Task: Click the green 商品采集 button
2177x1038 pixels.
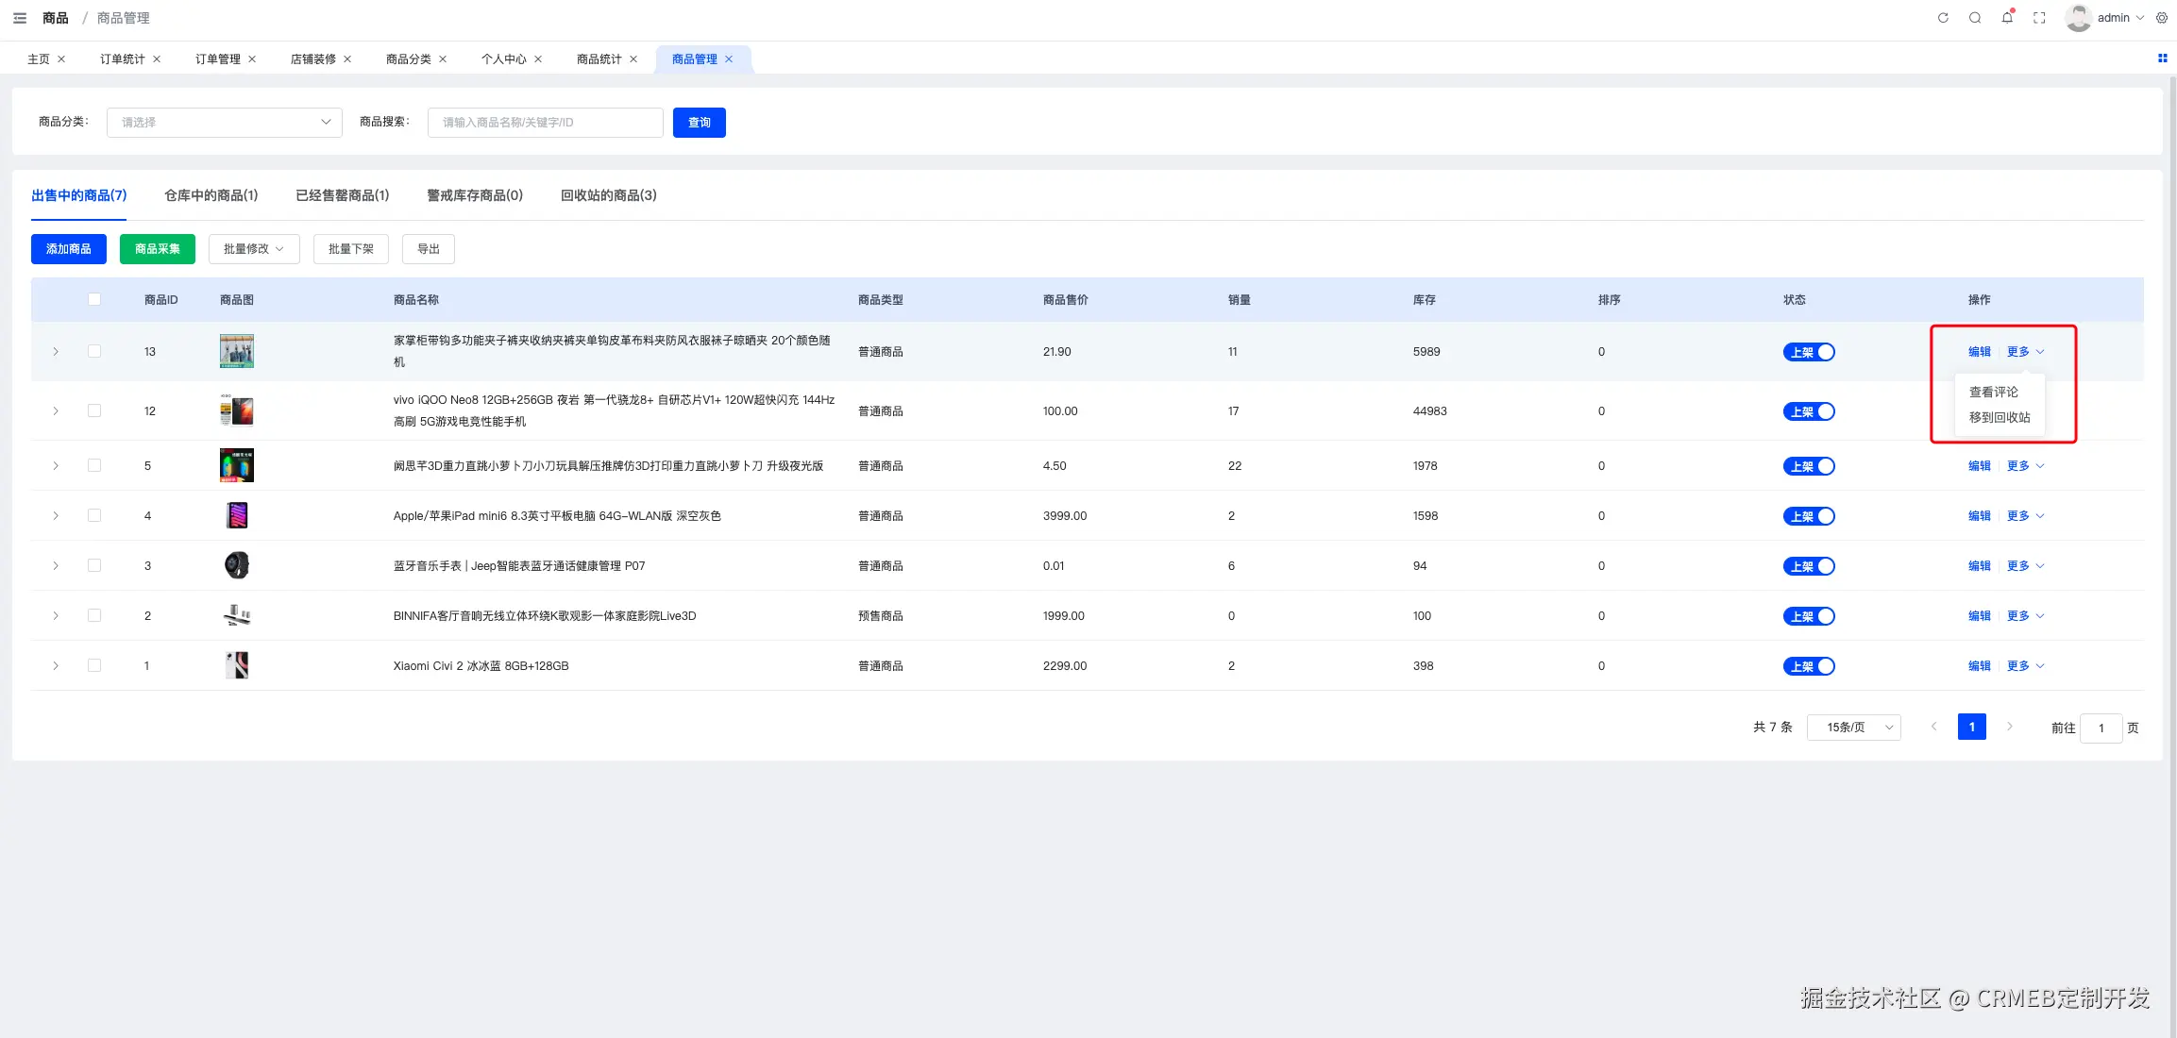Action: point(157,249)
